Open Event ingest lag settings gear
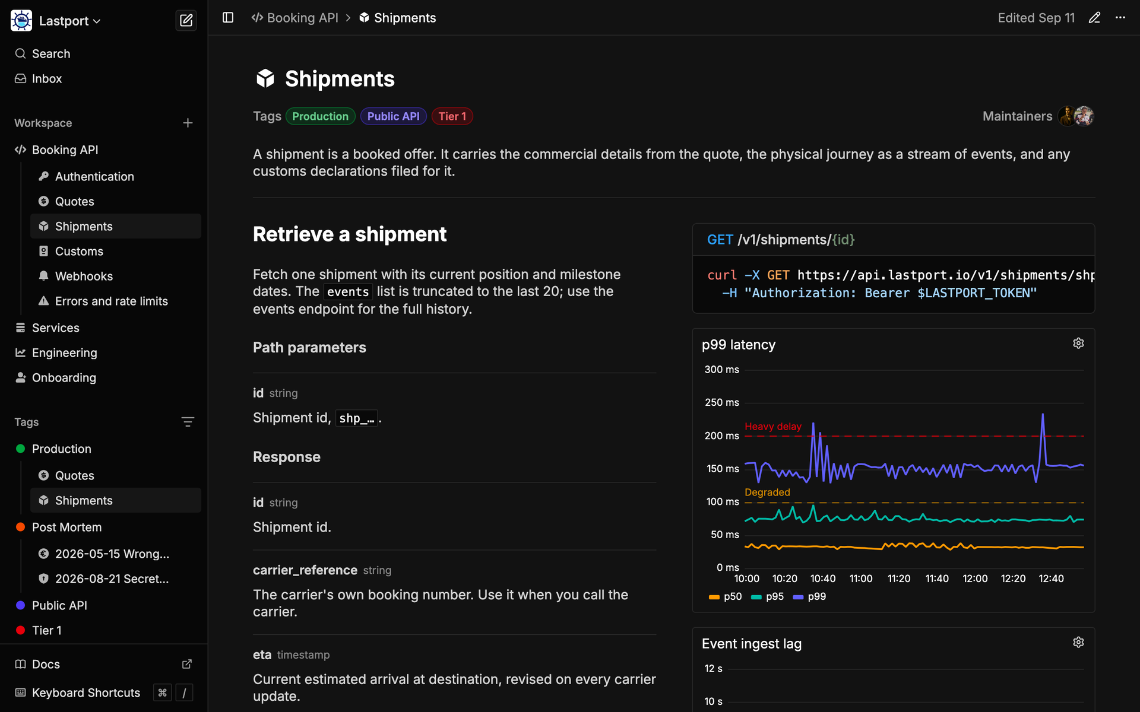The height and width of the screenshot is (712, 1140). pyautogui.click(x=1078, y=643)
